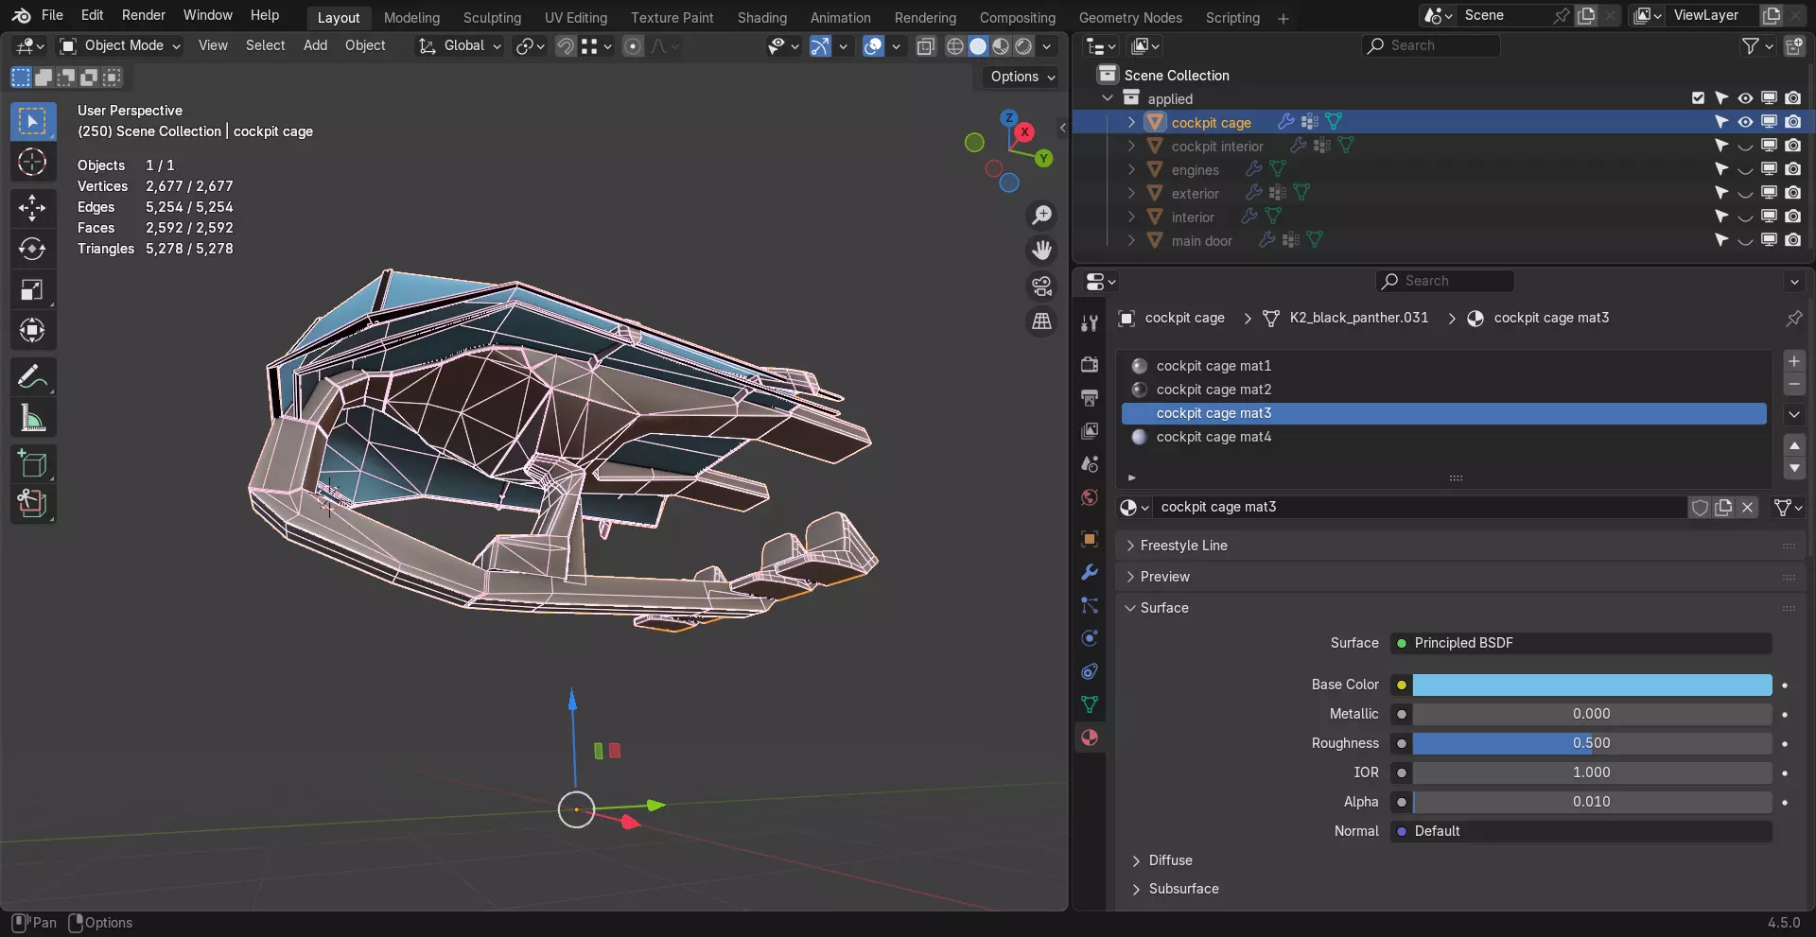Open Global transform orientation dropdown
Screen dimensions: 1816x937
pyautogui.click(x=460, y=45)
